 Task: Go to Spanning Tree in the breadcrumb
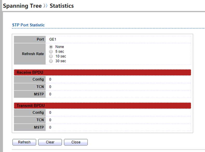click(x=22, y=6)
